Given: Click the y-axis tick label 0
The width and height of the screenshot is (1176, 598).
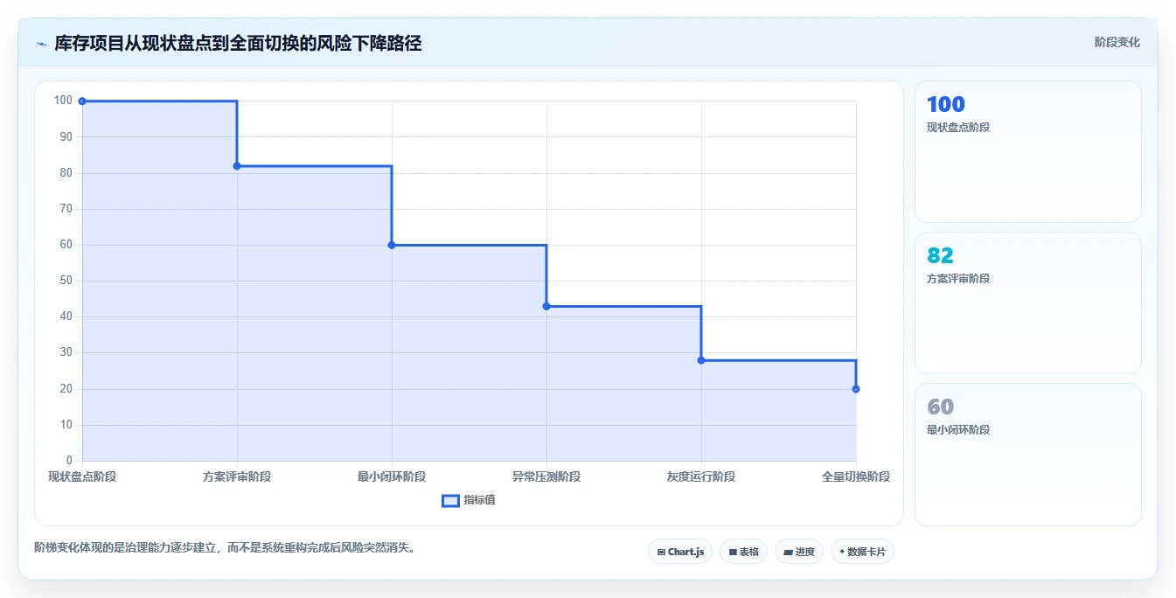Looking at the screenshot, I should point(69,461).
